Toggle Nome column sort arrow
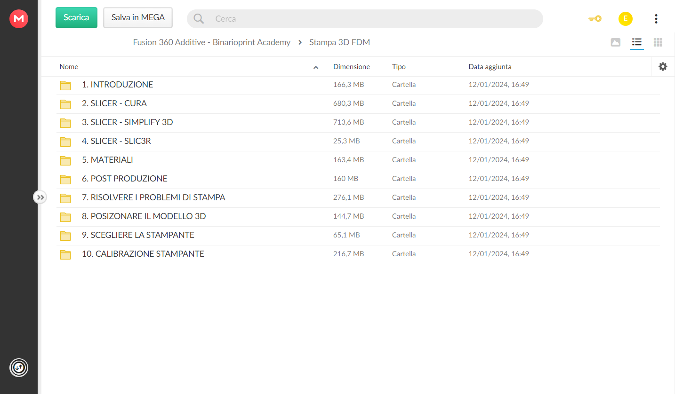 [x=316, y=67]
